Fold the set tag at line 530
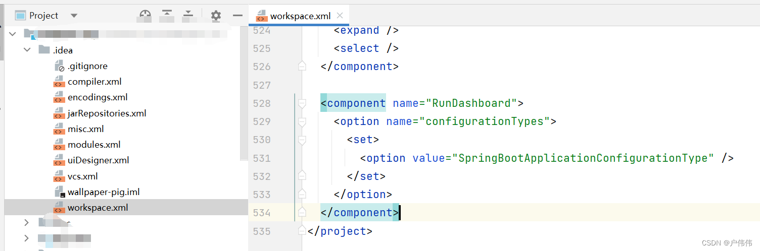 click(302, 140)
